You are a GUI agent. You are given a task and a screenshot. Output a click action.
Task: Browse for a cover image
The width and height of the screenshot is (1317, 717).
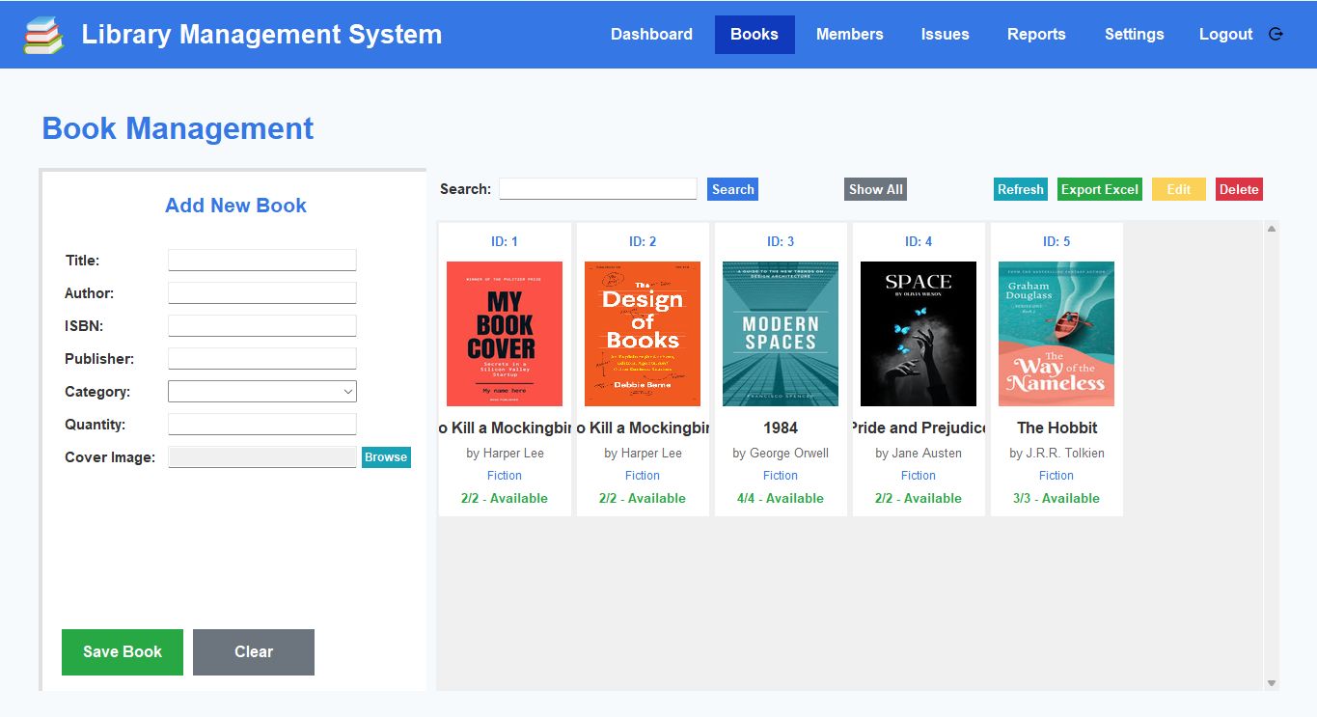[386, 457]
